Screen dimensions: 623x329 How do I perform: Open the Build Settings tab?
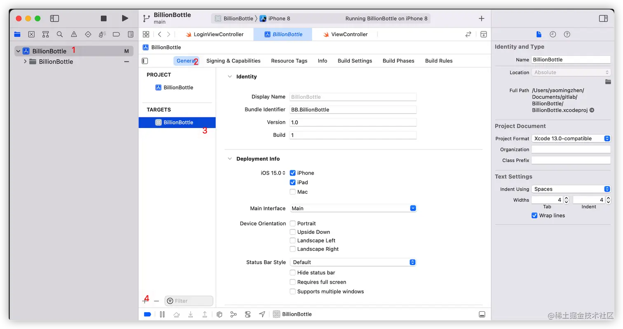(355, 61)
